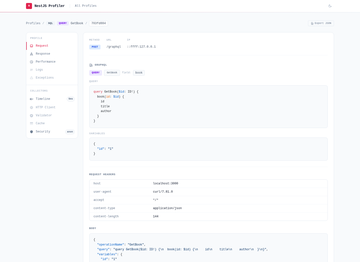Click the QUERY badge in breadcrumb
The image size is (360, 262).
coord(63,23)
